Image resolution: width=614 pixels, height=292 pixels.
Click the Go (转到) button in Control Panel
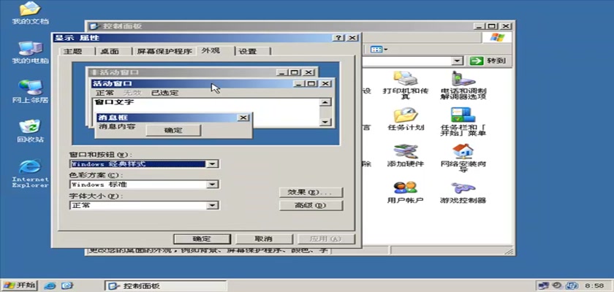[488, 61]
